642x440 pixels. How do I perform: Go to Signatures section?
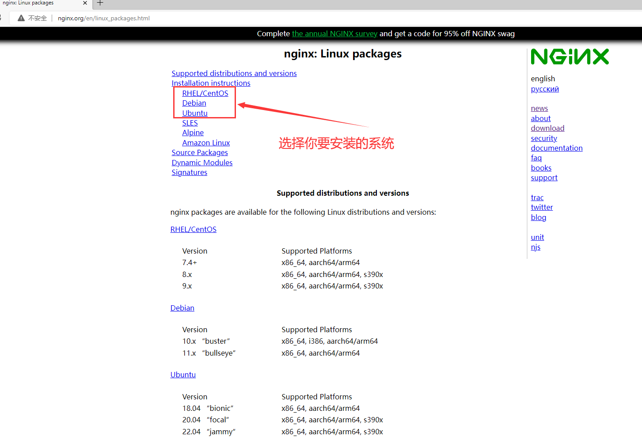coord(189,172)
